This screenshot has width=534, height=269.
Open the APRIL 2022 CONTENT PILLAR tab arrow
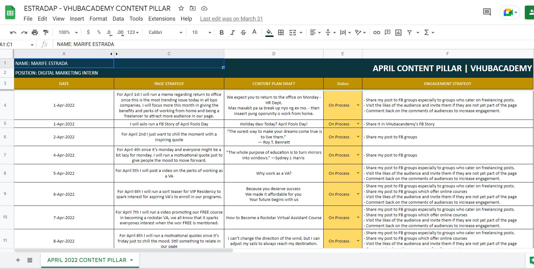tap(132, 260)
